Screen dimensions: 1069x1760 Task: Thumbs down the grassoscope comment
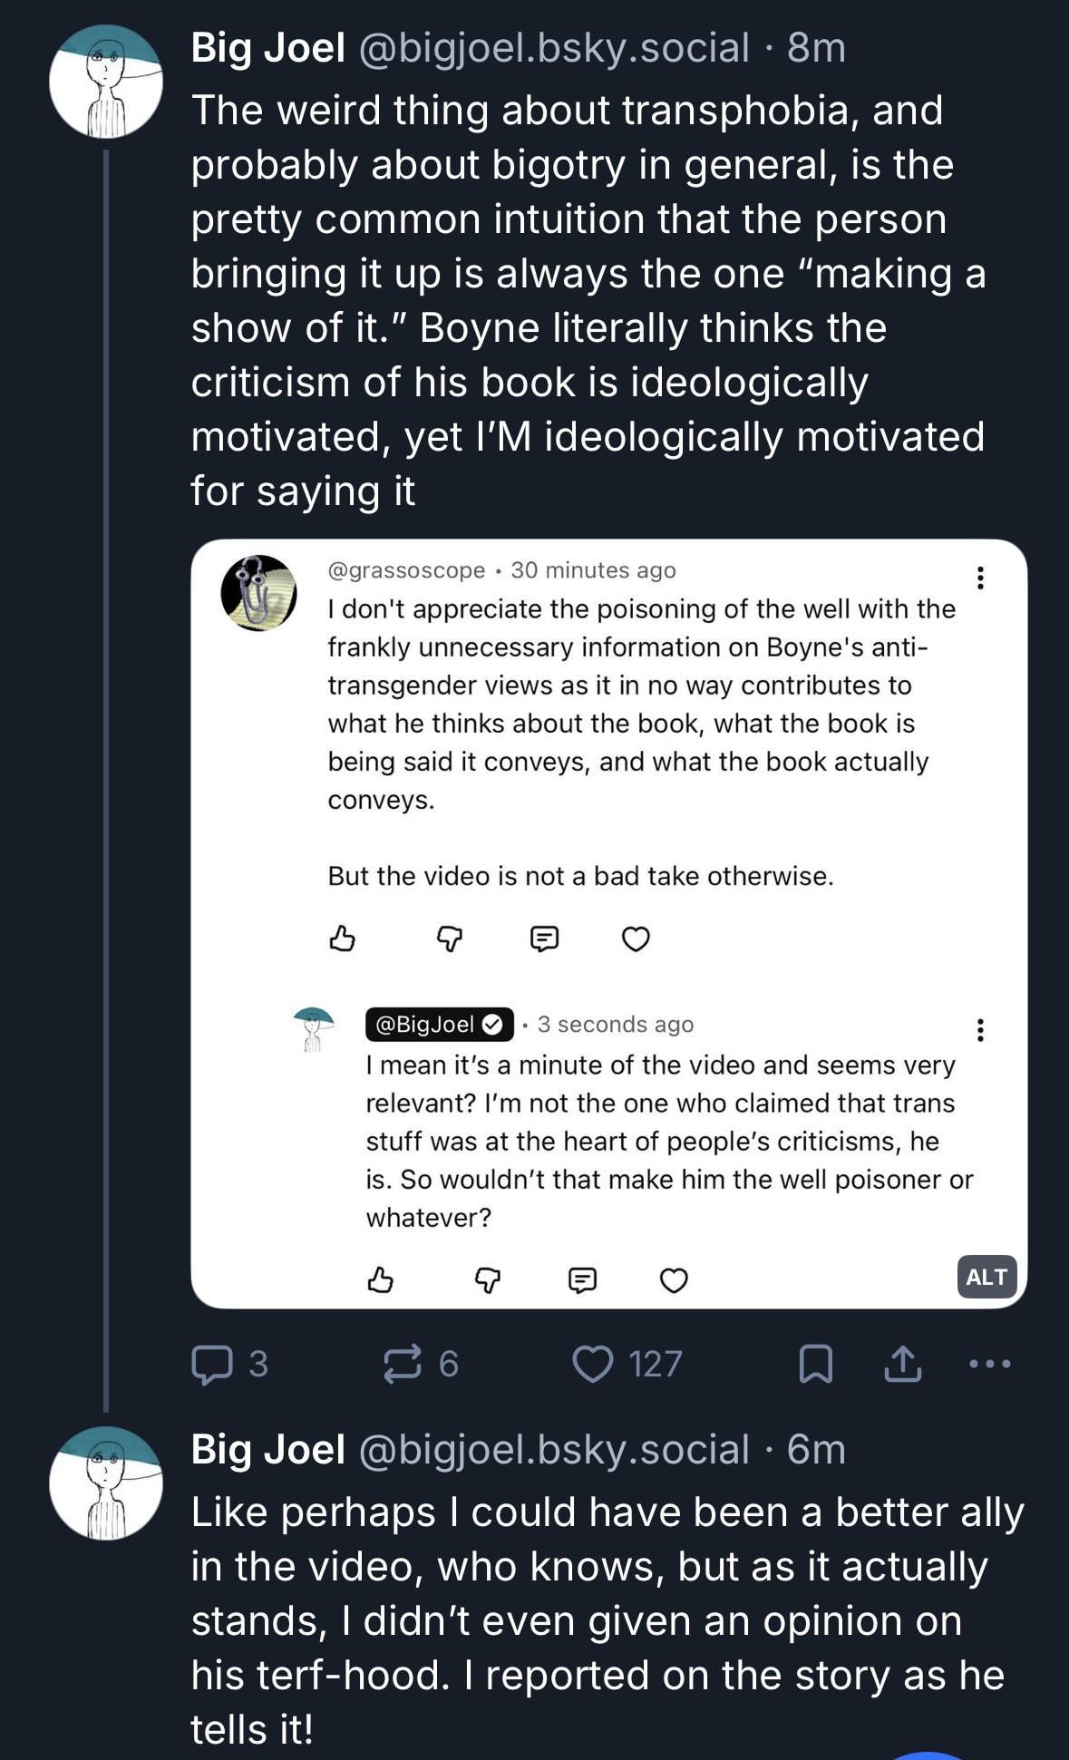click(450, 938)
